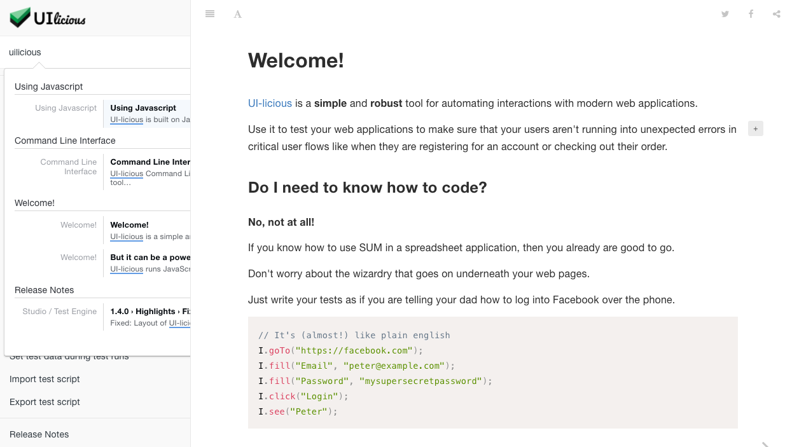Open the share options icon
Viewport: 785px width, 447px height.
tap(777, 14)
